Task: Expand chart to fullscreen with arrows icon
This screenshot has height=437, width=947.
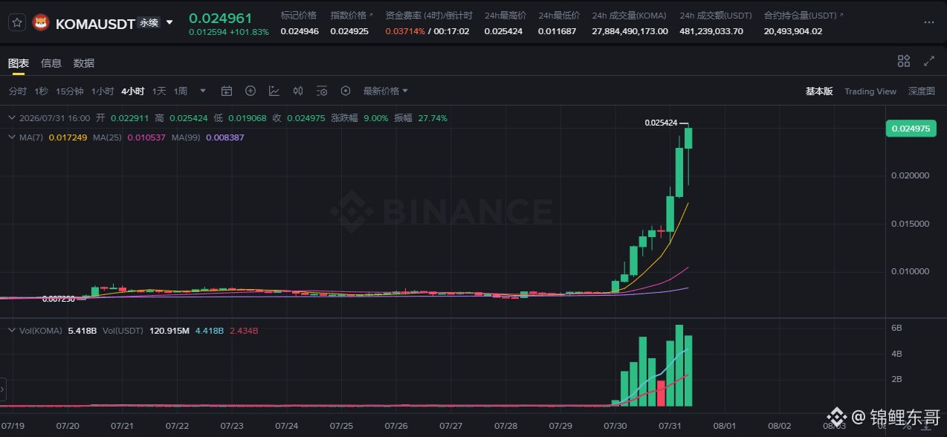Action: [929, 61]
